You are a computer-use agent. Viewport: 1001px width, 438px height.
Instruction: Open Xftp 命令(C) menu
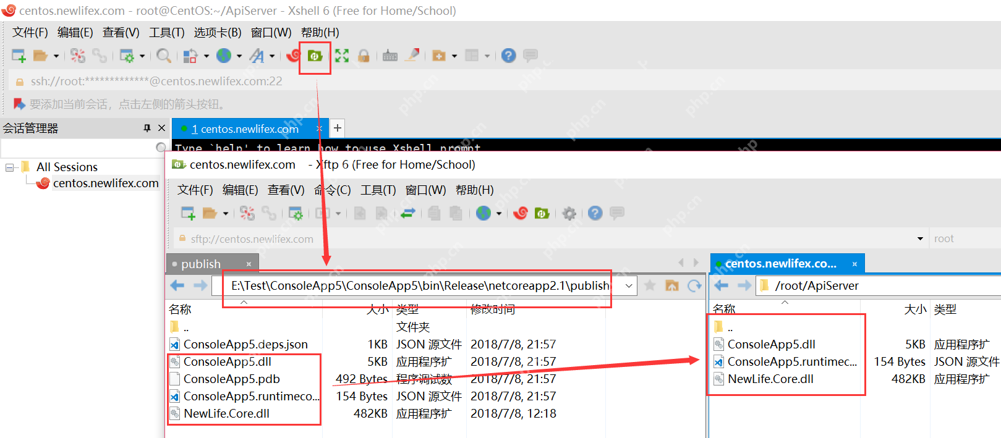(x=333, y=190)
